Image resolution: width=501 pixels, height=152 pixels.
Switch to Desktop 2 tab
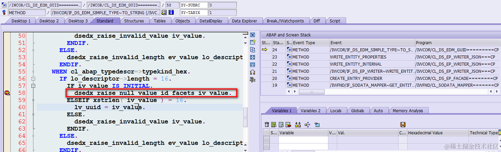[49, 21]
